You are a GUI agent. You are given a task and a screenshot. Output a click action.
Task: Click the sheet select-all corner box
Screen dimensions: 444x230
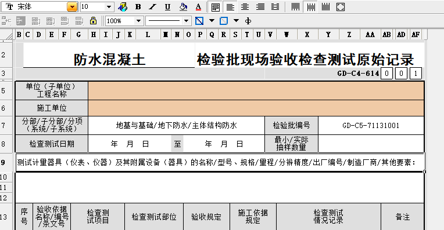click(x=7, y=35)
